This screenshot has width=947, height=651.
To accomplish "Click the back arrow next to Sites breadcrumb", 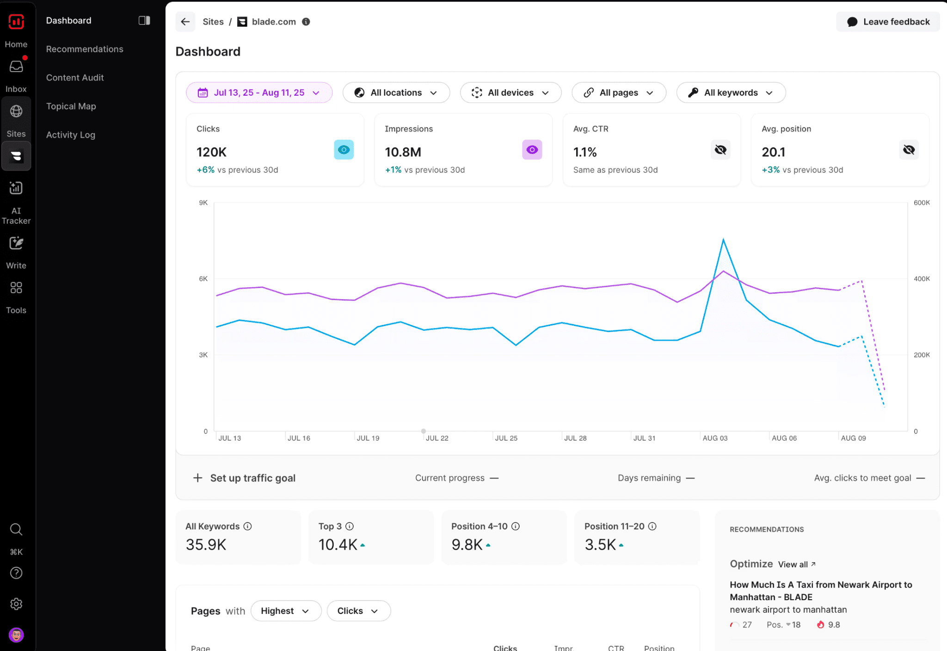I will tap(185, 22).
